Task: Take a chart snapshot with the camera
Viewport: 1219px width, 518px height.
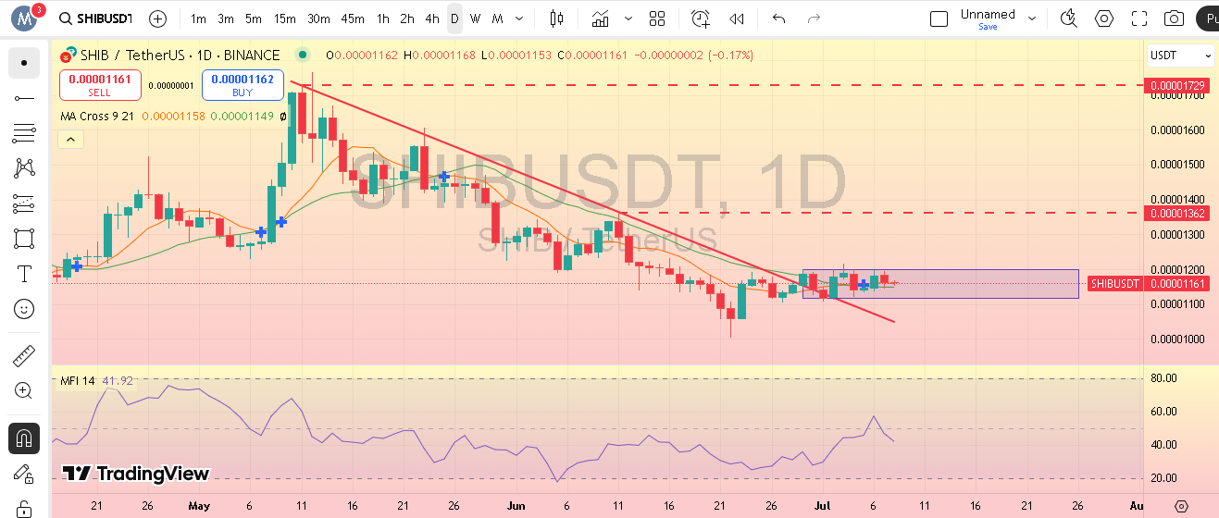Action: [x=1174, y=18]
